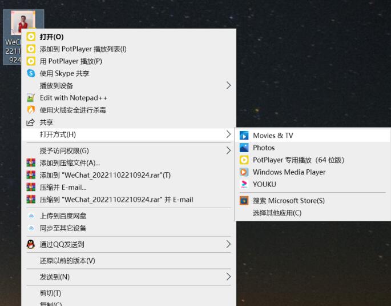Click the Windows Media Player icon
This screenshot has width=391, height=306.
[x=244, y=172]
